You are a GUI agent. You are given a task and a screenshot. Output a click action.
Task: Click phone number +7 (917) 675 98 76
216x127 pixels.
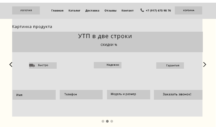pos(158,10)
